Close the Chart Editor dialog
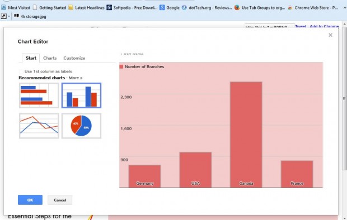The image size is (347, 220). tap(330, 35)
